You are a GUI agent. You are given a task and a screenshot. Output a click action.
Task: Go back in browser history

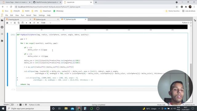coord(3,7)
